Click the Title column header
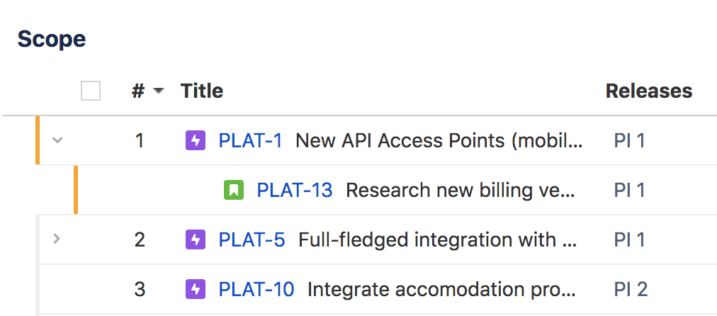This screenshot has width=717, height=316. coord(202,91)
